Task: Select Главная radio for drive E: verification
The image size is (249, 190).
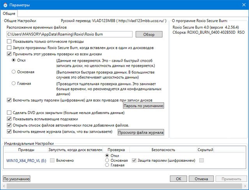Action: [x=107, y=165]
